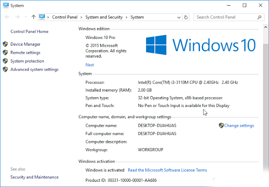
Task: Click Change settings link
Action: [239, 126]
